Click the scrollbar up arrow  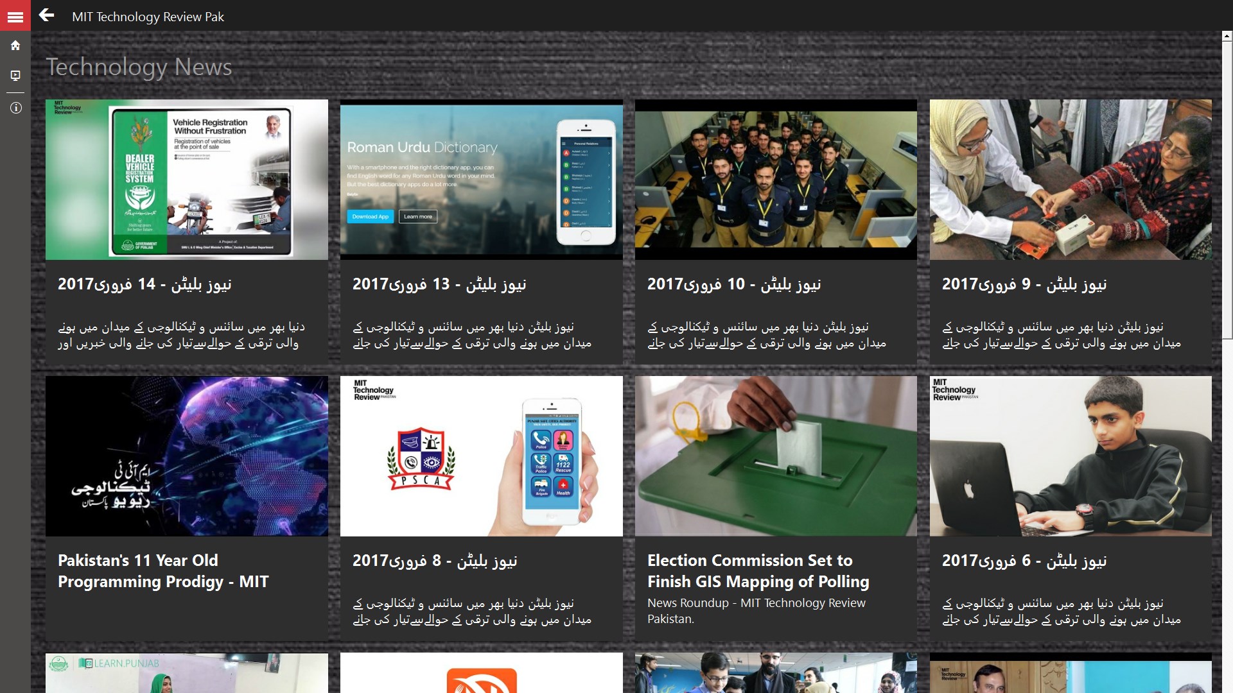pos(1227,37)
